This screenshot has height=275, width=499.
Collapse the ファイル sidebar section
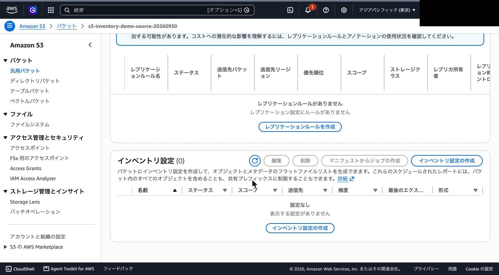(x=5, y=114)
